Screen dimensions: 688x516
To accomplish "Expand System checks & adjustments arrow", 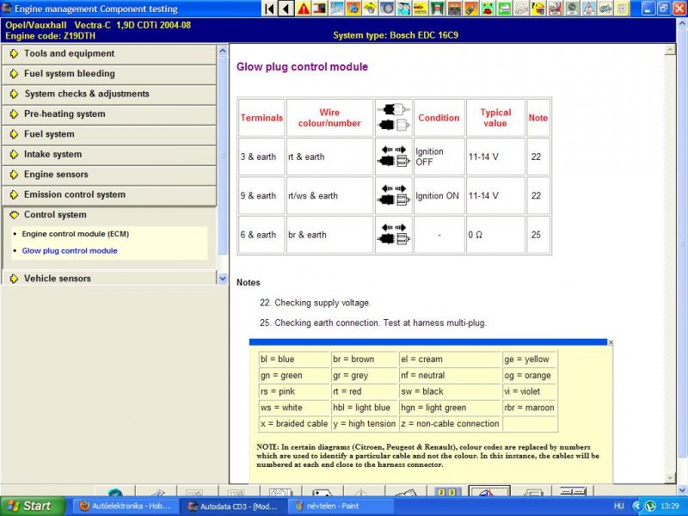I will tap(14, 94).
